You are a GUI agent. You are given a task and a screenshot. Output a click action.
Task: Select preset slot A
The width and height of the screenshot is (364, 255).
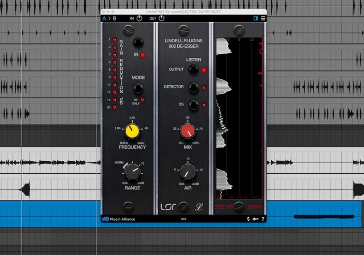pos(104,19)
